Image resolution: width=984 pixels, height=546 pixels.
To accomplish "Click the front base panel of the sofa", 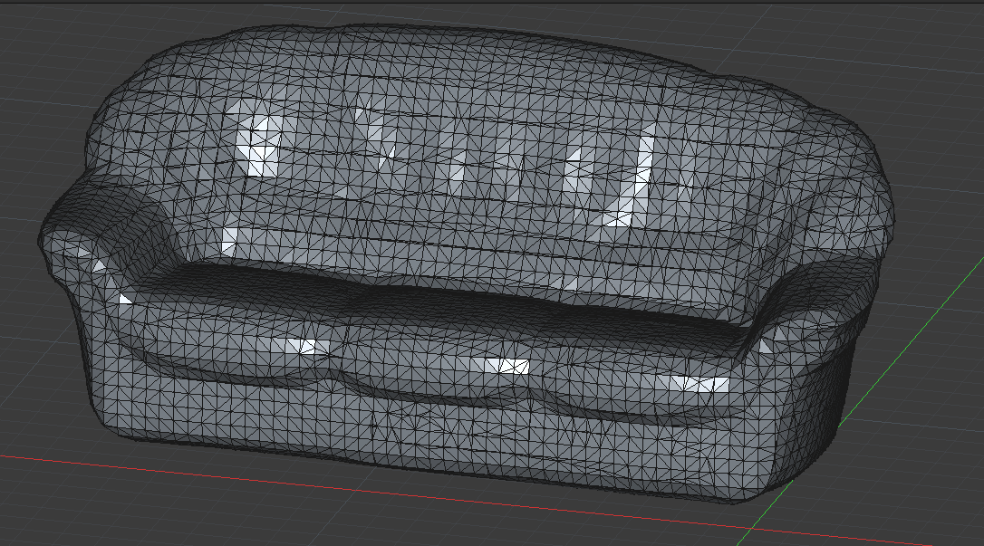I will coord(453,435).
